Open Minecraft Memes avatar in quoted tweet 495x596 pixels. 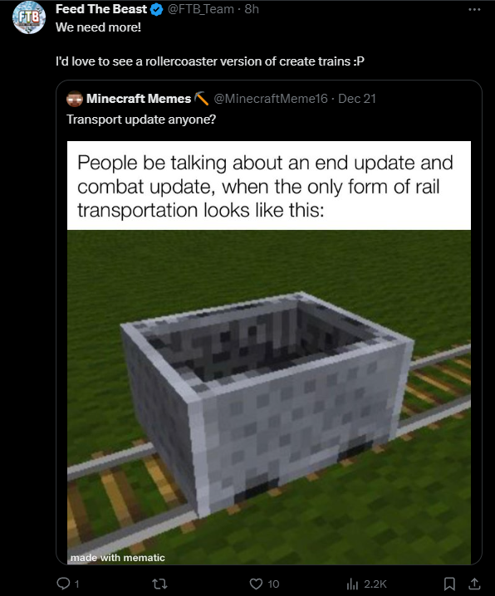click(x=75, y=99)
